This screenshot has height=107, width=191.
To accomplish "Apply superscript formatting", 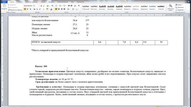I will [x=40, y=9].
